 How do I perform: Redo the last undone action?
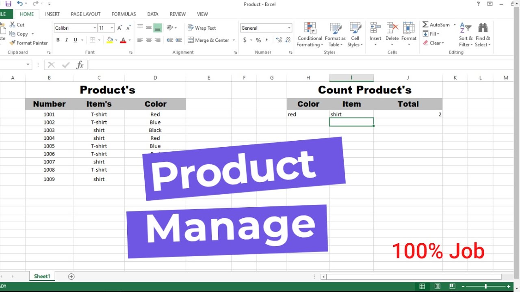tap(35, 4)
